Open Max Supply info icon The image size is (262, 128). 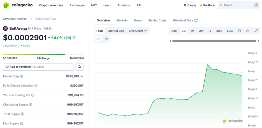pyautogui.click(x=22, y=123)
